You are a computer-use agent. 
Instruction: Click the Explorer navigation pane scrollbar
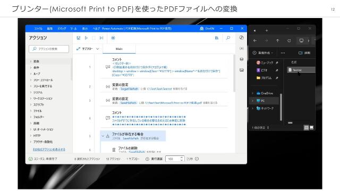[281, 107]
